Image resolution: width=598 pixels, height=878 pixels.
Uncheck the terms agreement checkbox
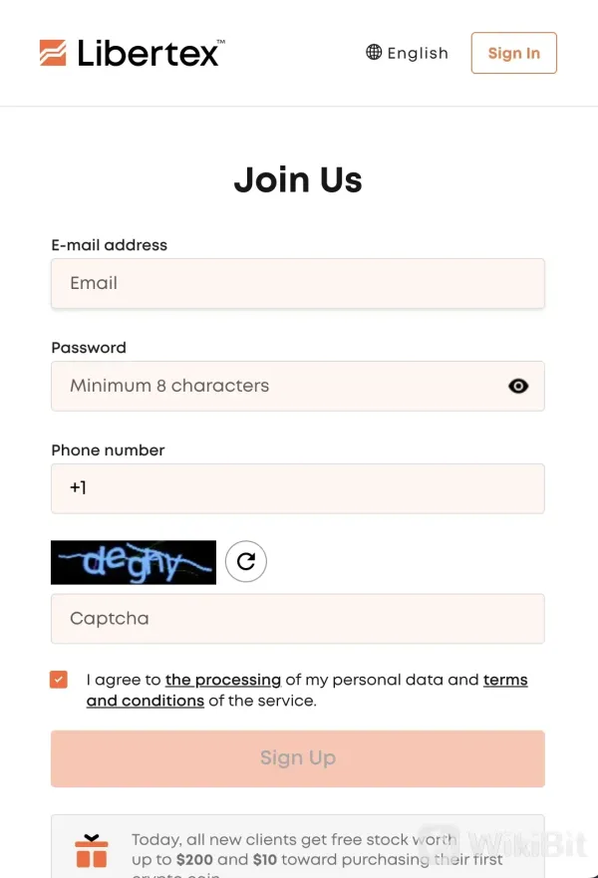pos(59,680)
